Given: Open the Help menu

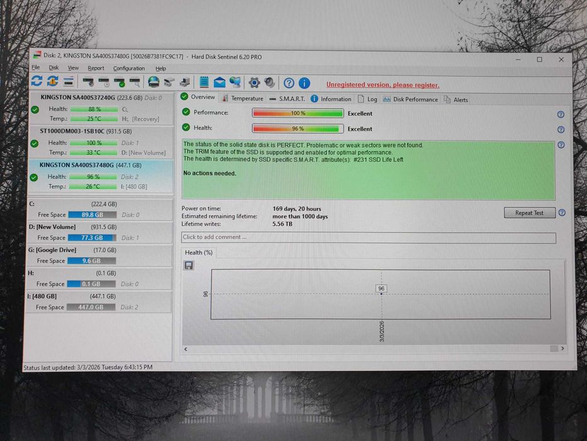Looking at the screenshot, I should pyautogui.click(x=160, y=69).
